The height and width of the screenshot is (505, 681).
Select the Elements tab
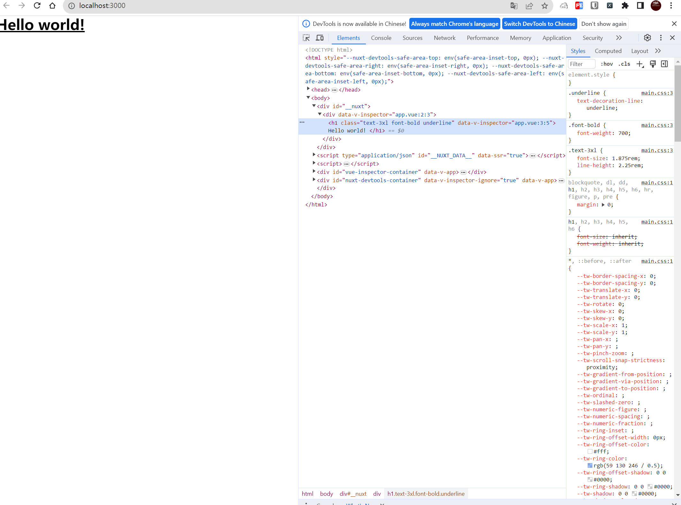[x=348, y=38]
